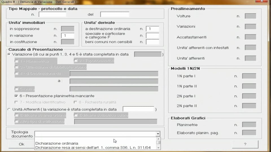Check '8 - Richiesta ruralità' checkbox
This screenshot has height=152, width=271.
[75, 102]
